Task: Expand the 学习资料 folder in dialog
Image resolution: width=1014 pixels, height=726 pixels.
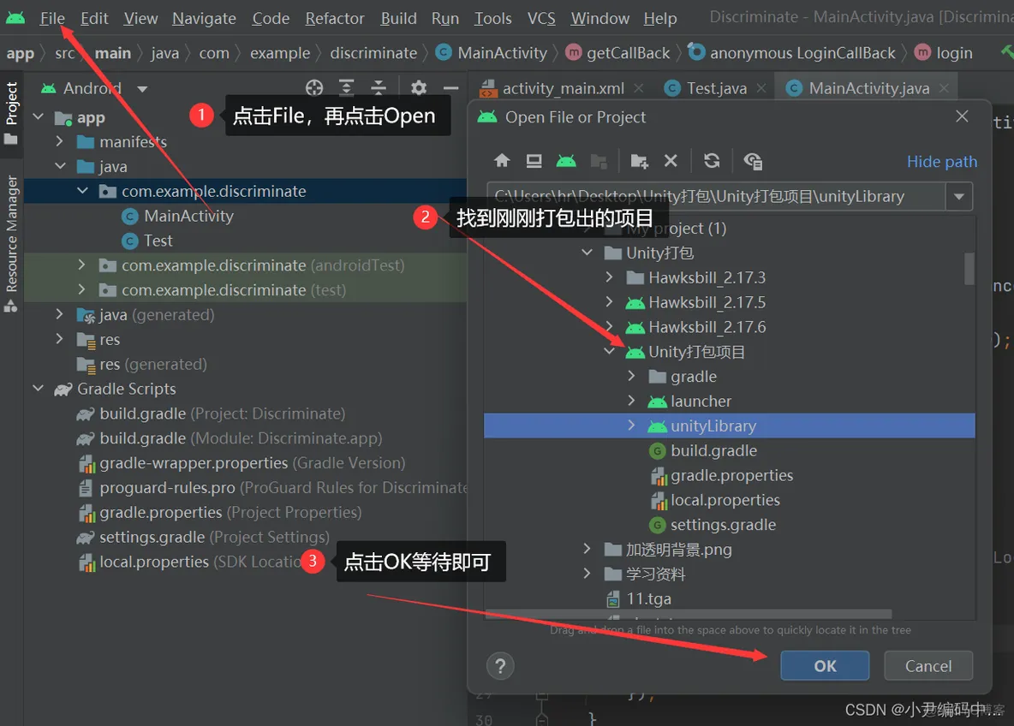Action: (x=587, y=574)
